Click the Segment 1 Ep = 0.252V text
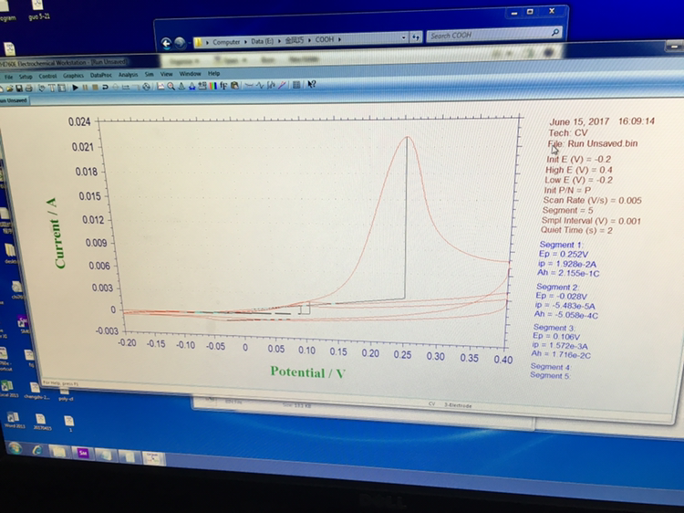The height and width of the screenshot is (513, 684). click(564, 254)
